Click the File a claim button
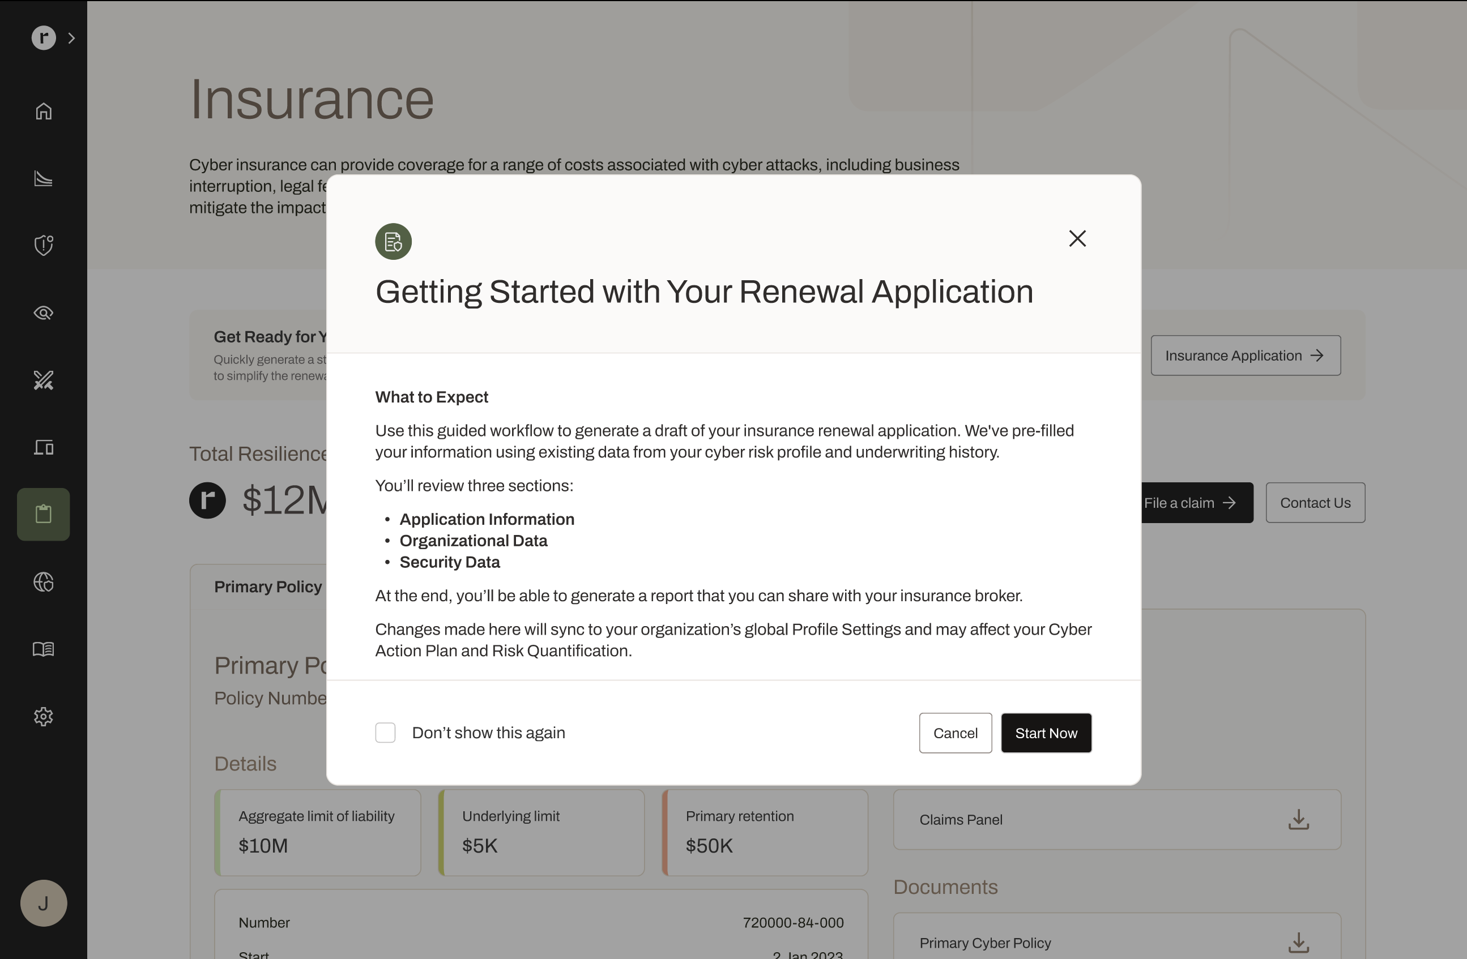The width and height of the screenshot is (1467, 959). click(x=1196, y=503)
